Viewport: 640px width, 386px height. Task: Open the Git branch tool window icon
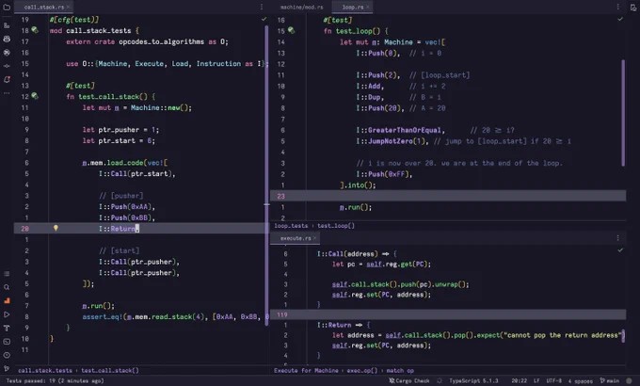tap(7, 368)
